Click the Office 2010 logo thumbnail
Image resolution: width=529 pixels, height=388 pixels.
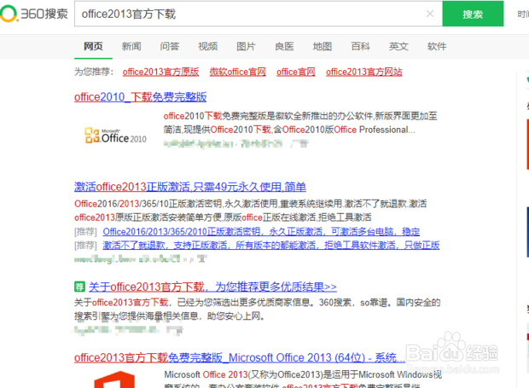(115, 136)
